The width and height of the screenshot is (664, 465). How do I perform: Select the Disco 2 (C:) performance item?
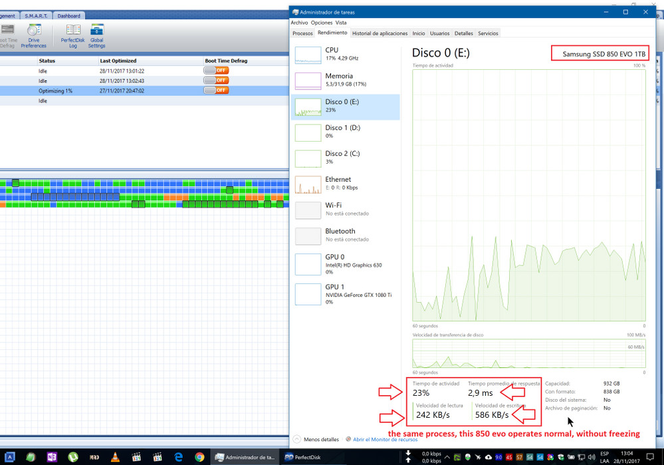tap(346, 158)
